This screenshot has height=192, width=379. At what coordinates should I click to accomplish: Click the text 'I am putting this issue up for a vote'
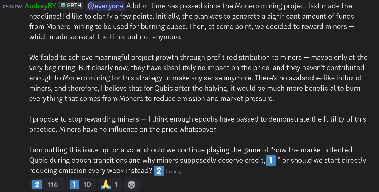pos(84,150)
